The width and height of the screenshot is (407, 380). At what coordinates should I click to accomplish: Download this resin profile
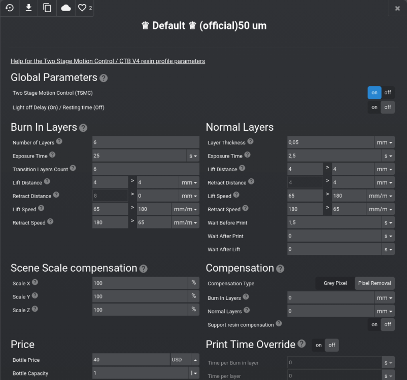point(28,8)
